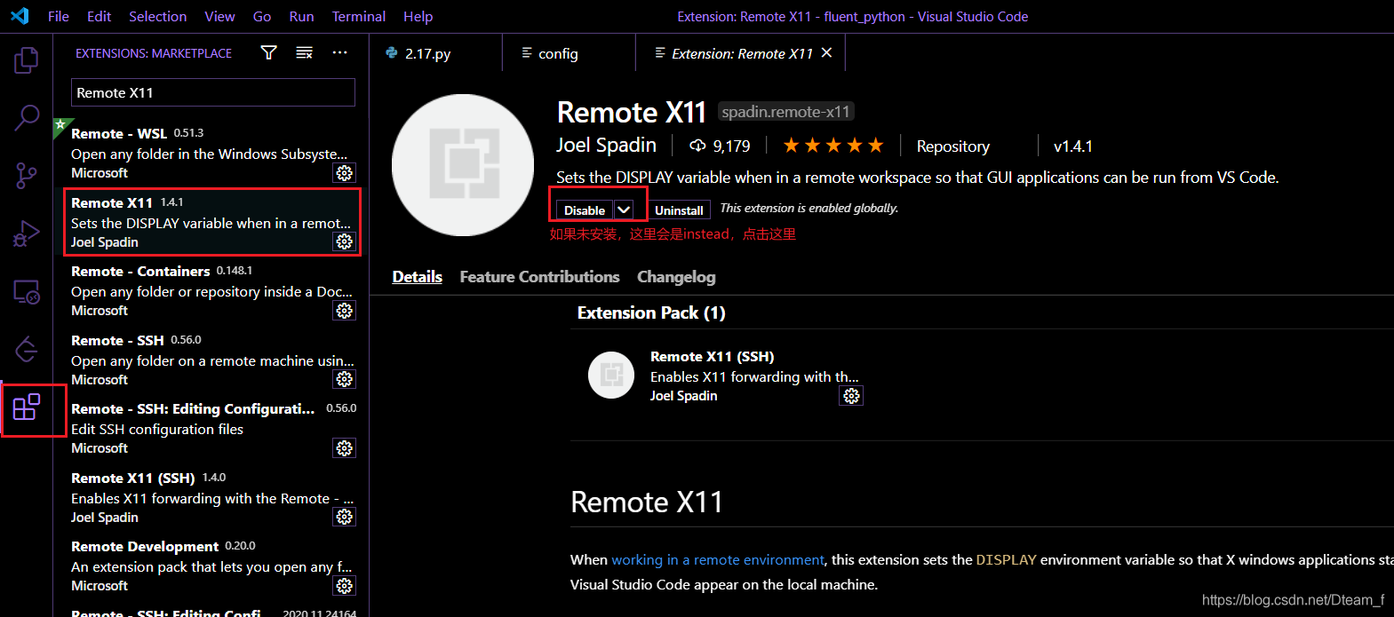Open the Source Control view
Screen dimensions: 1394x617
coord(27,176)
